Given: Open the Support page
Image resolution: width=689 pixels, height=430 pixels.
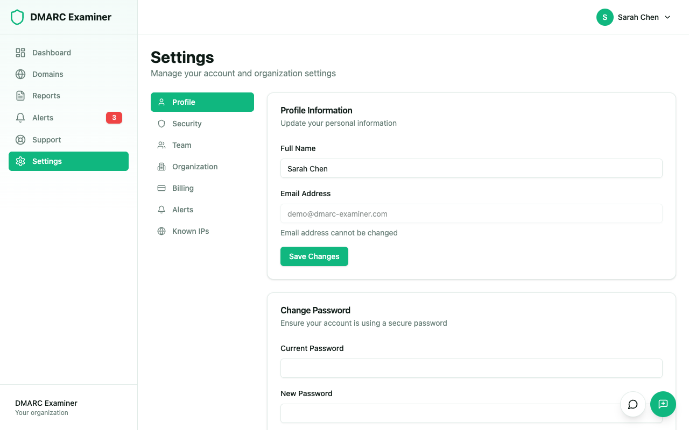Looking at the screenshot, I should point(68,140).
